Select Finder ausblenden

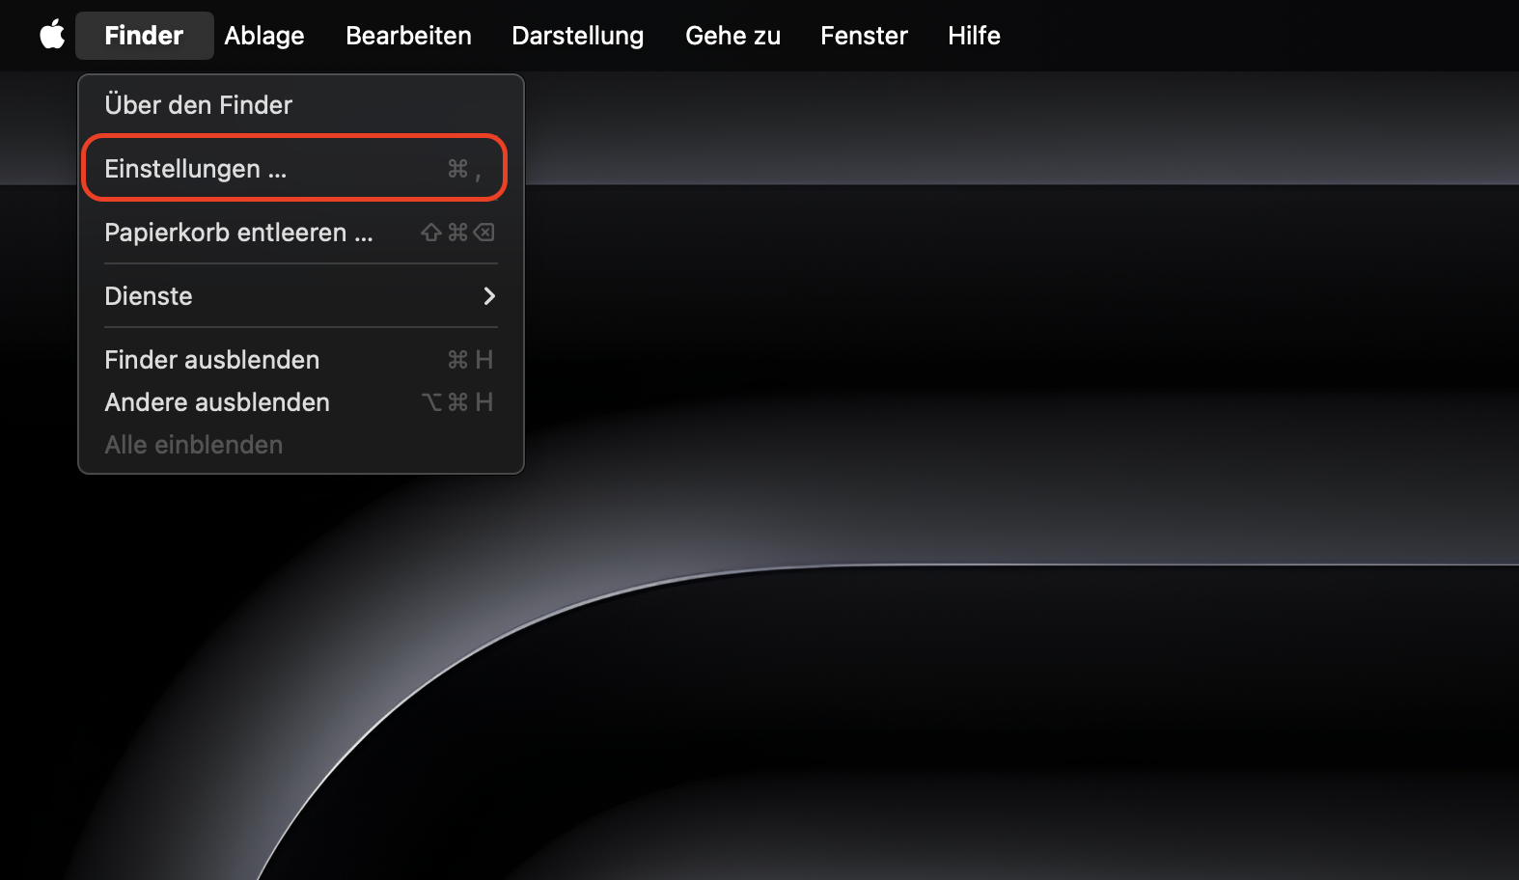[301, 359]
